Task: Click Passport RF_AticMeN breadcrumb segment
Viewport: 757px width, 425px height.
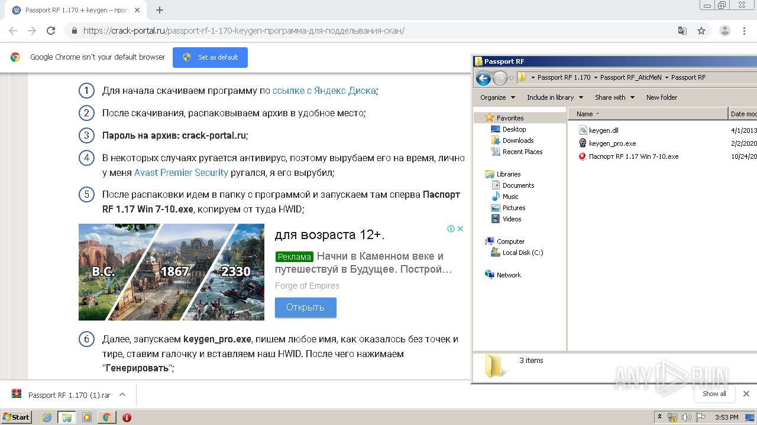Action: (x=631, y=77)
